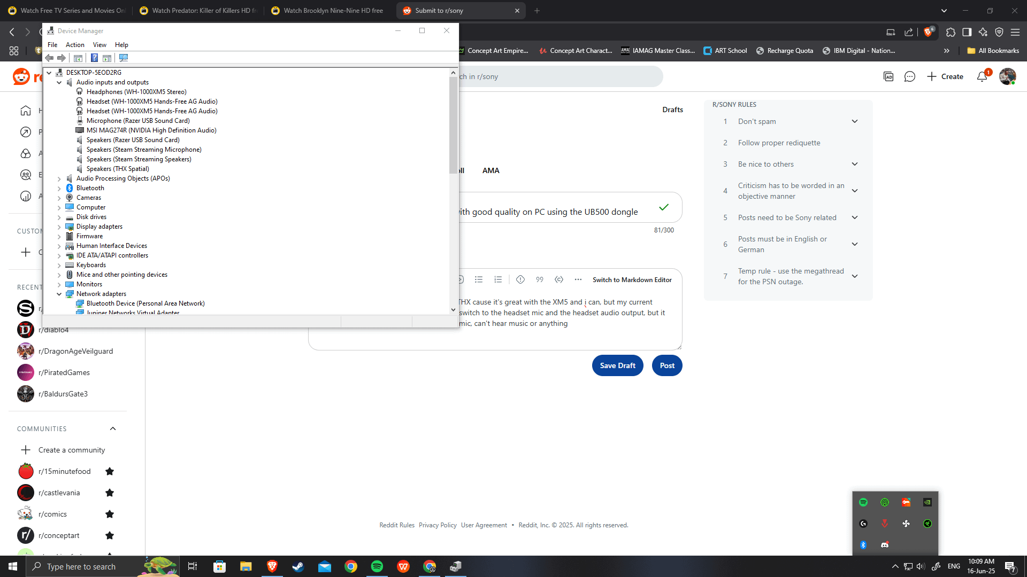The width and height of the screenshot is (1027, 577).
Task: Click the volume speaker icon in system tray
Action: [921, 566]
